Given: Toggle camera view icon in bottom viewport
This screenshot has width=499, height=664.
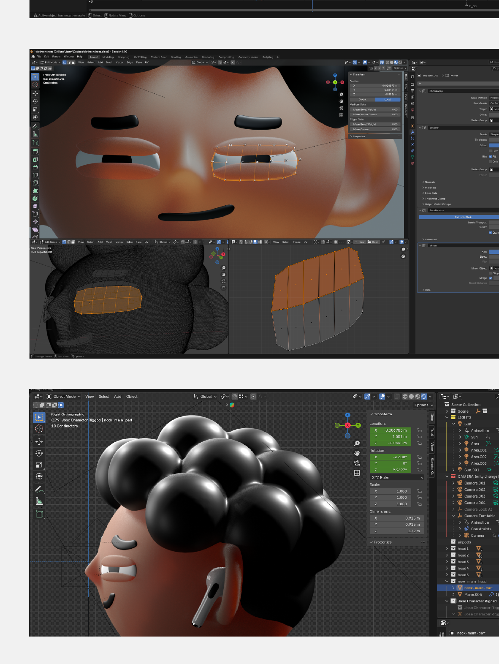Looking at the screenshot, I should (357, 463).
